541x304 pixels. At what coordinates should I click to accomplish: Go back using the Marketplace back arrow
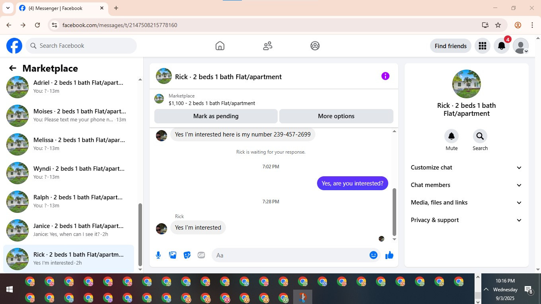(x=13, y=68)
